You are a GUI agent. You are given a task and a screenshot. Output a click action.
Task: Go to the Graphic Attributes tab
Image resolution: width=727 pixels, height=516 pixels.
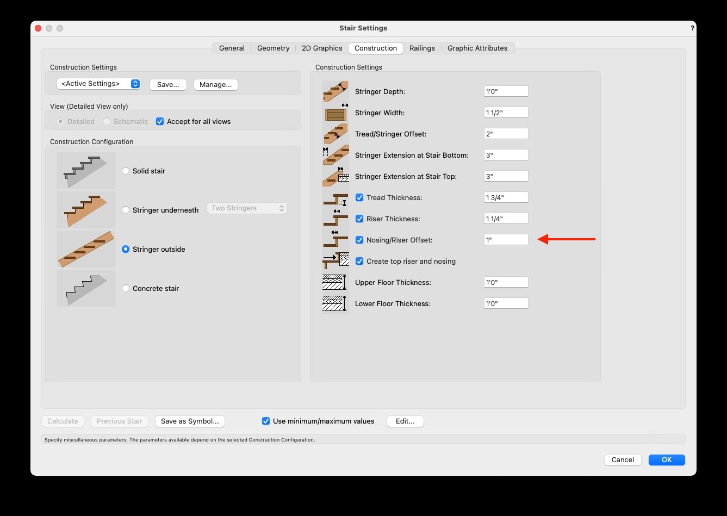[477, 48]
